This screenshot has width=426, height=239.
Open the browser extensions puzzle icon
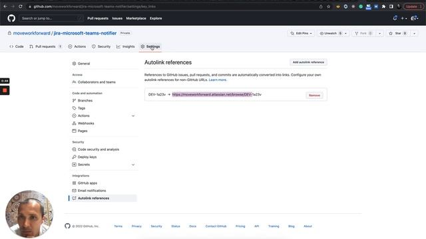tap(383, 7)
